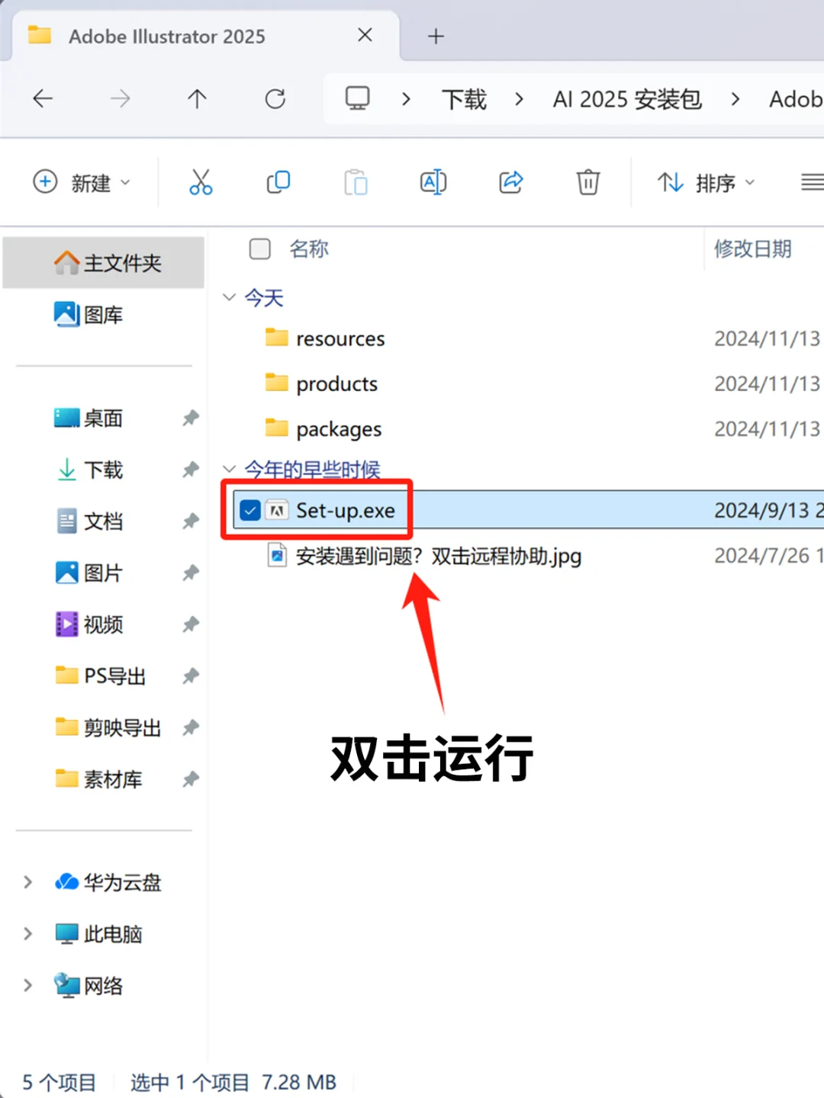Viewport: 824px width, 1098px height.
Task: Go up one folder level
Action: tap(197, 98)
